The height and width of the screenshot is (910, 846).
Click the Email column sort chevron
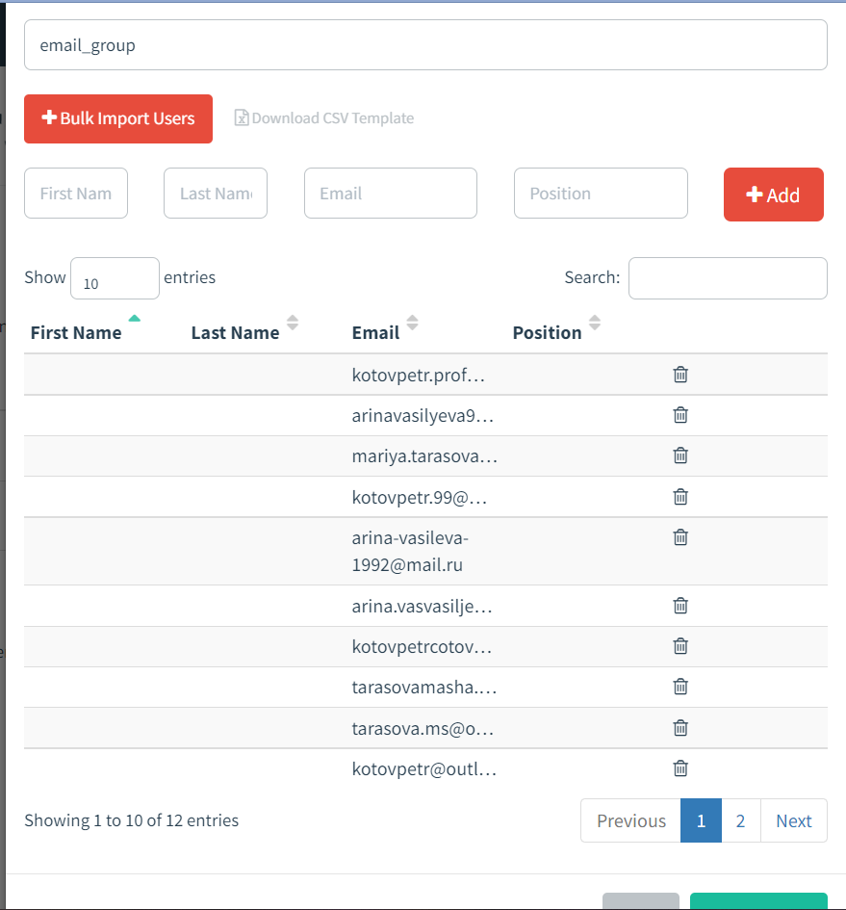coord(412,323)
